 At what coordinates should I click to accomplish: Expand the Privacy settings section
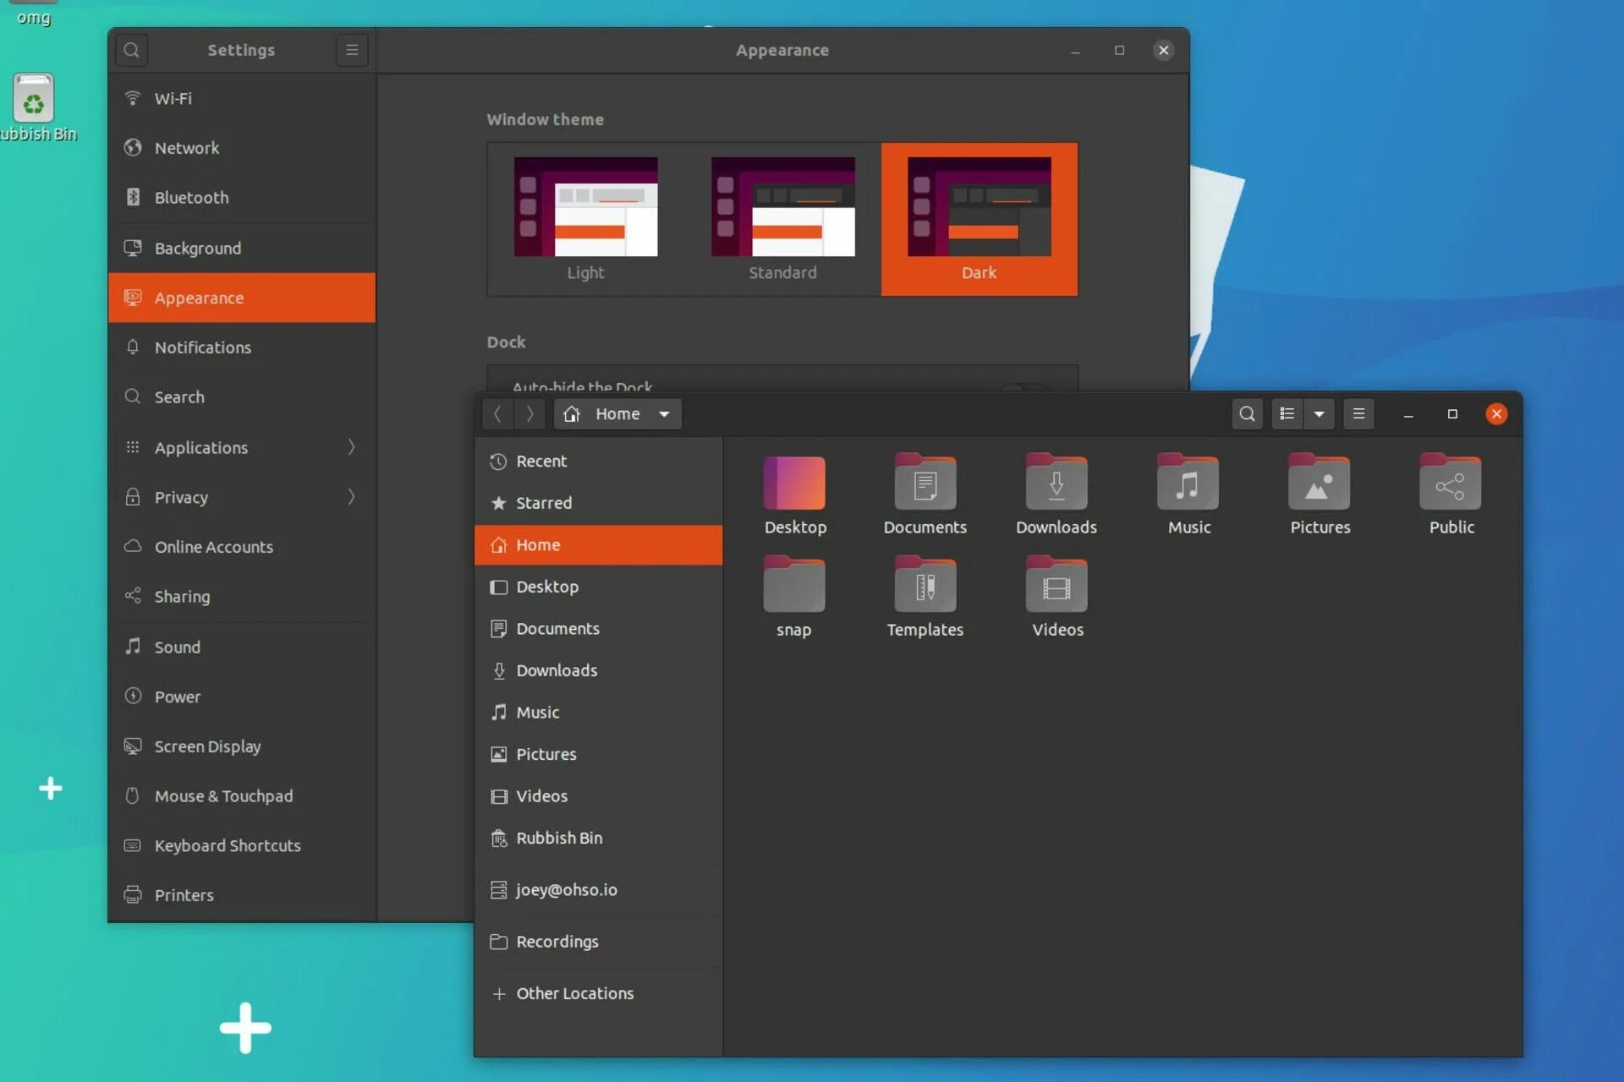point(242,497)
